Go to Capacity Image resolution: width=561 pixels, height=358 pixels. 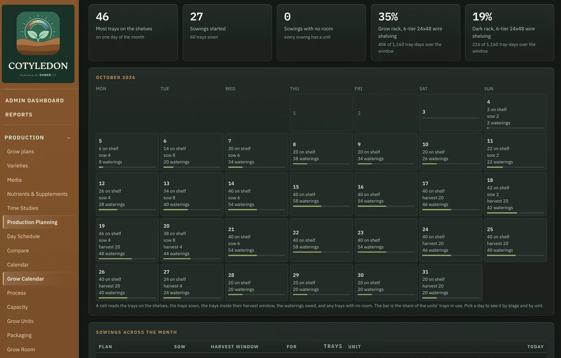coord(18,307)
